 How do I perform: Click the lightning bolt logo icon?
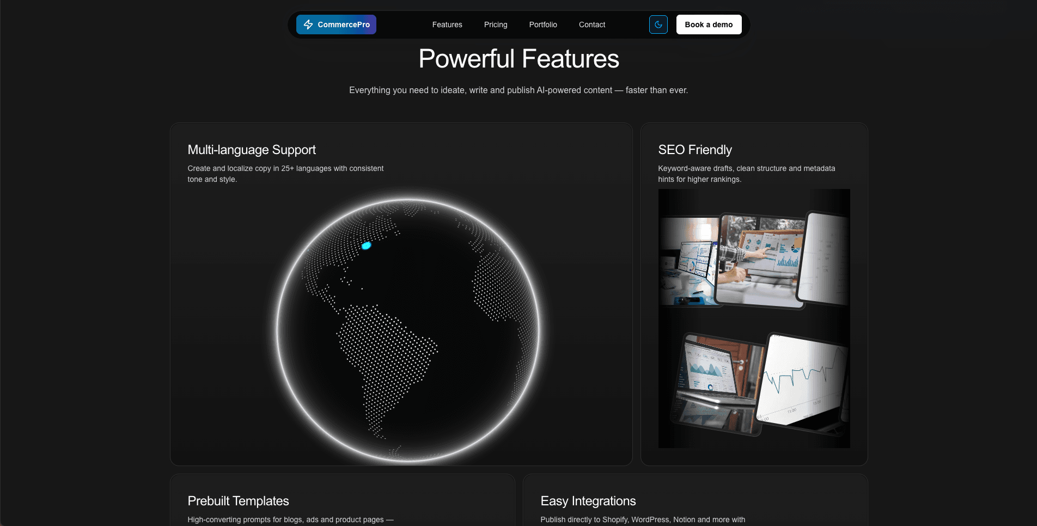(308, 25)
